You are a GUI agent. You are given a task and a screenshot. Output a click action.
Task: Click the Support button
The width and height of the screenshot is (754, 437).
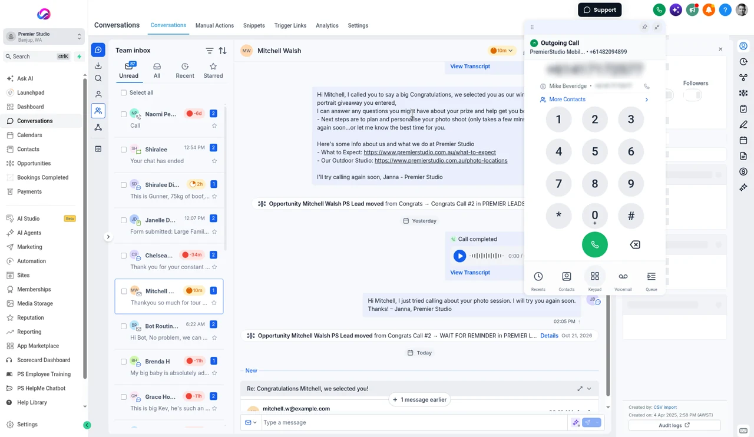(x=600, y=9)
